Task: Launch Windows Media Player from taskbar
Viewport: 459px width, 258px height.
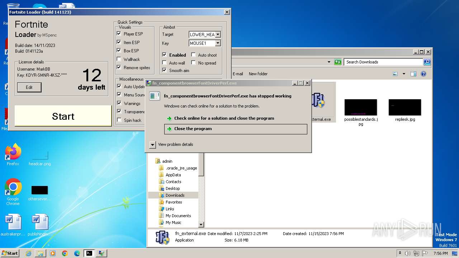Action: (x=53, y=253)
